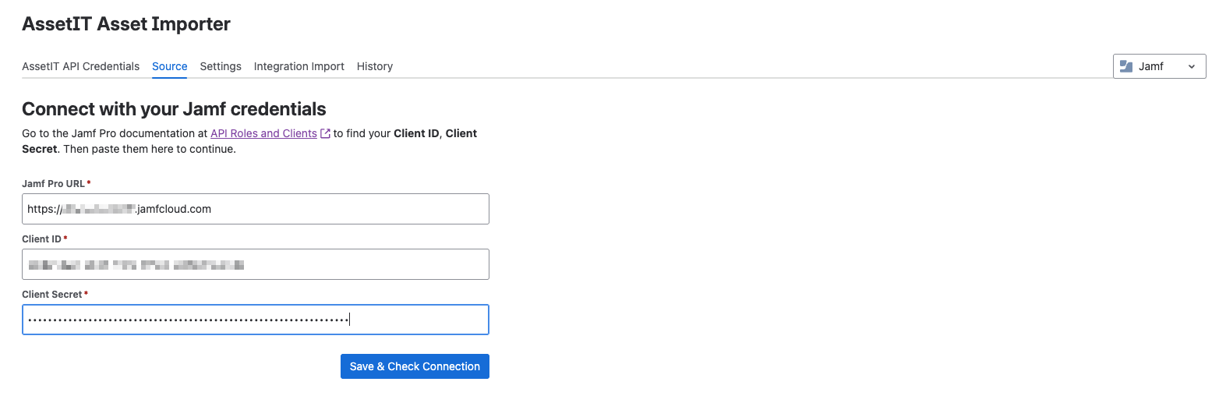1226x410 pixels.
Task: Open the AssetIT API Credentials tab
Action: [80, 66]
